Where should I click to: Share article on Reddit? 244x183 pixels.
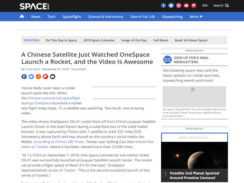(x=38, y=77)
